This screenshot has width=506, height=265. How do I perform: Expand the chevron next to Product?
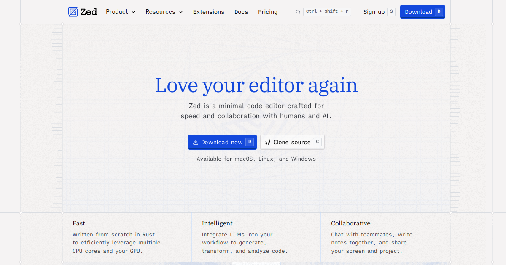tap(133, 12)
